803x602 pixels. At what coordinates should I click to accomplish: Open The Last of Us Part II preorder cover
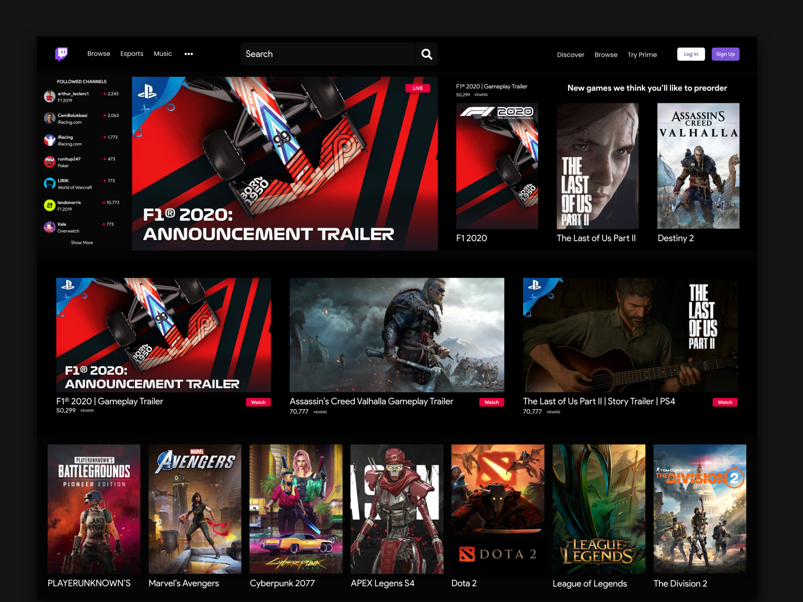(598, 166)
